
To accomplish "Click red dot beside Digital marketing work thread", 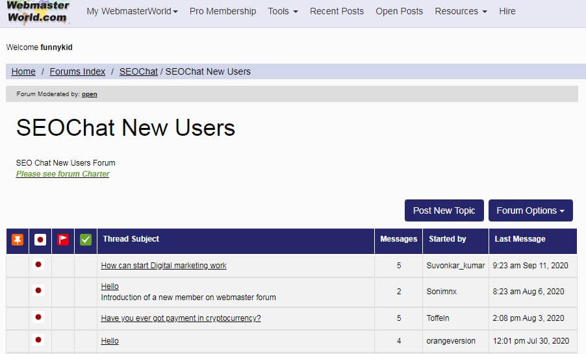I will click(x=38, y=264).
